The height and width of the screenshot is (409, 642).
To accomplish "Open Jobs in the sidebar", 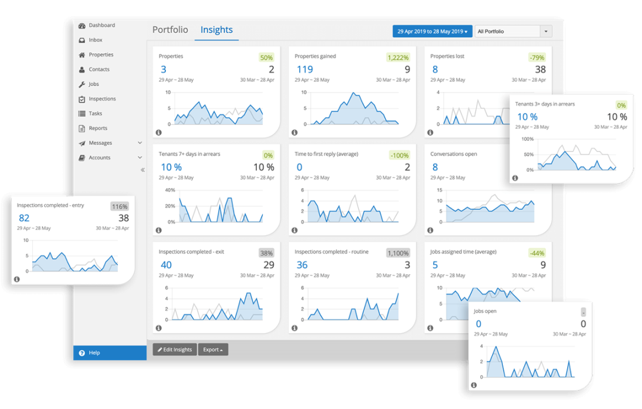I will pyautogui.click(x=94, y=84).
